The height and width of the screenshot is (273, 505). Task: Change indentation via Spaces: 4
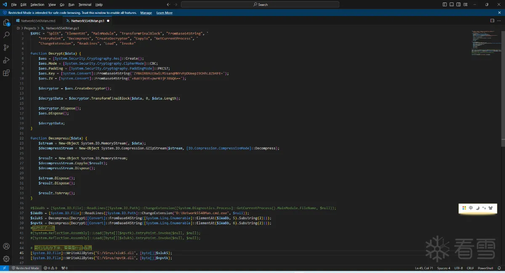[444, 268]
